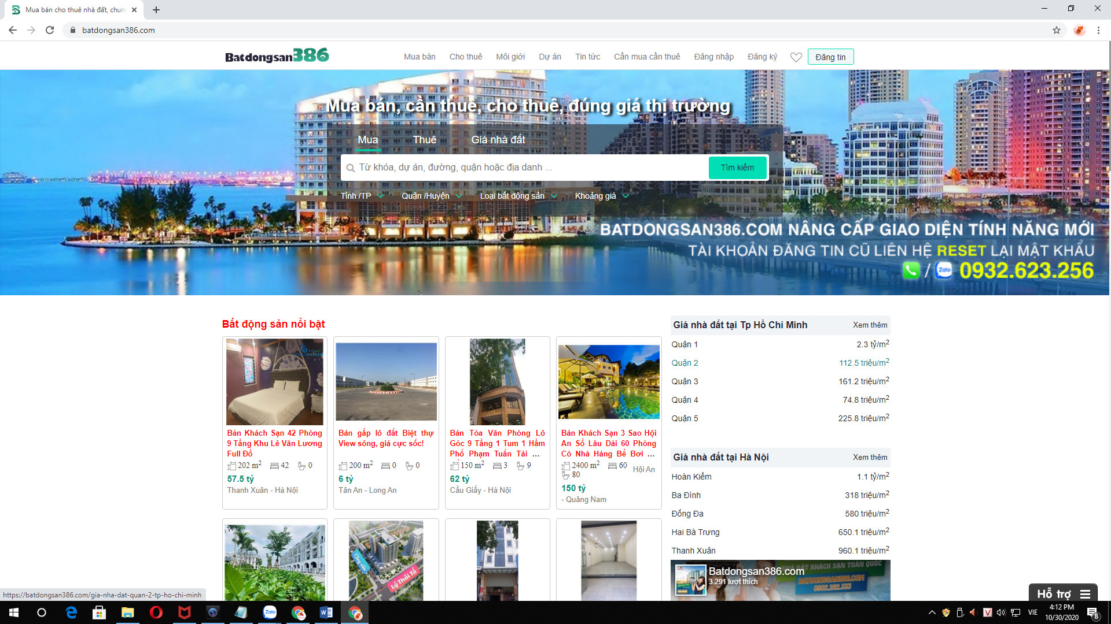Launch Opera browser from taskbar
Image resolution: width=1111 pixels, height=624 pixels.
pyautogui.click(x=156, y=612)
